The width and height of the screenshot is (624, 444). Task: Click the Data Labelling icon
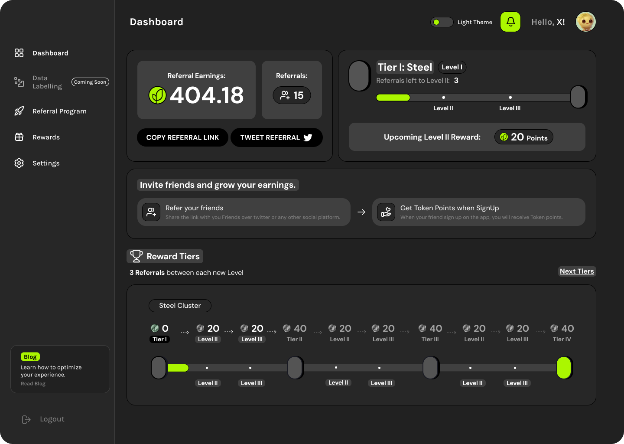coord(19,82)
